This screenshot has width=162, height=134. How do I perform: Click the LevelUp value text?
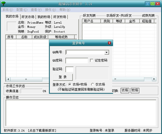point(59,27)
